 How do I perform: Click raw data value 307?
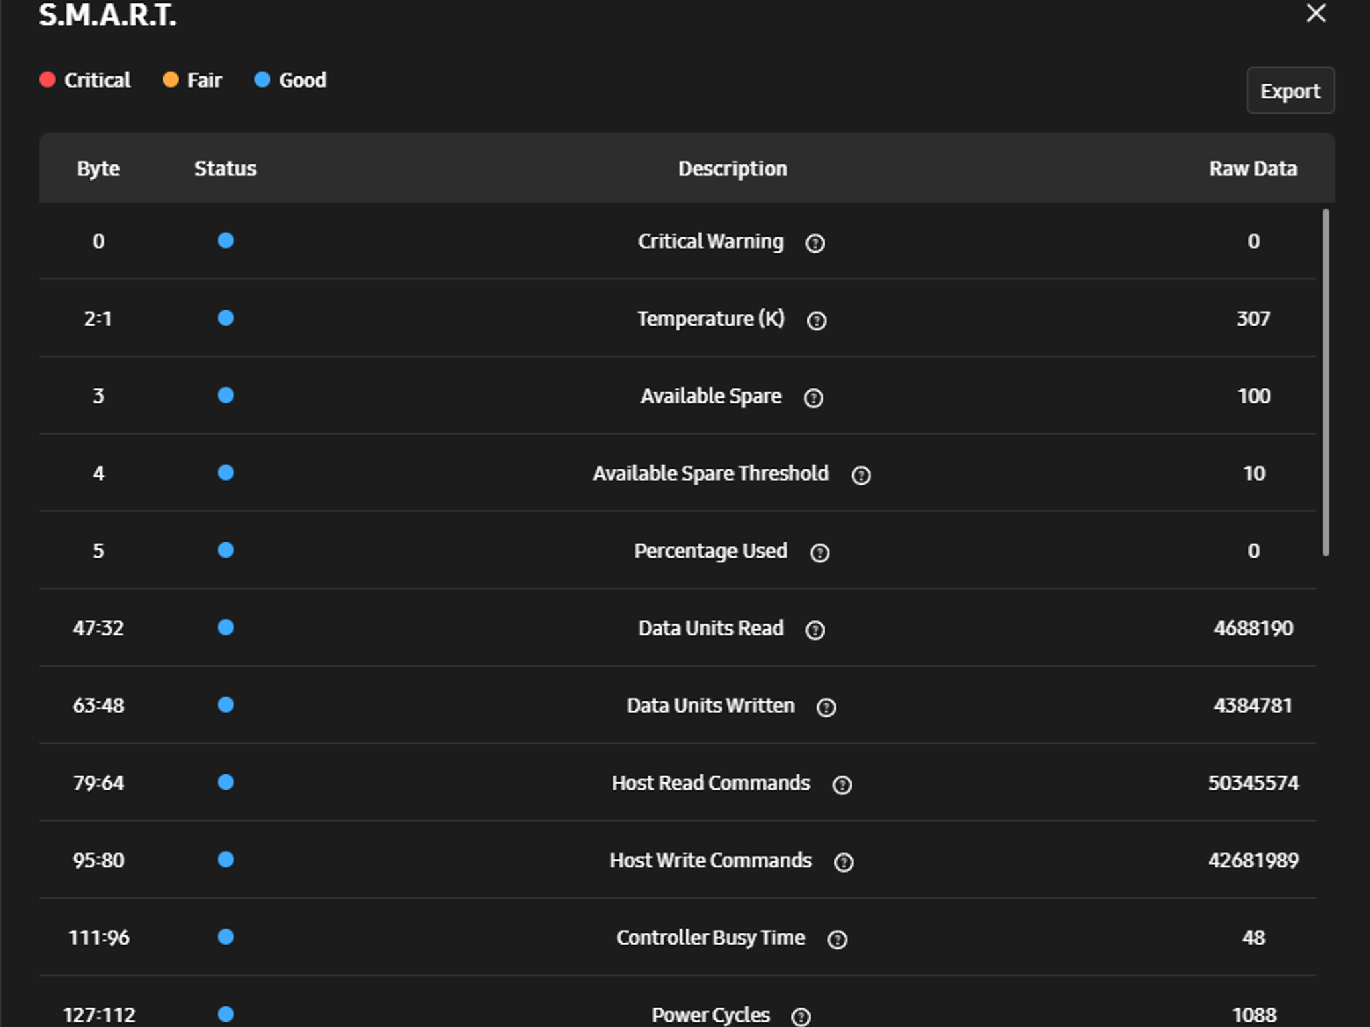[1253, 318]
